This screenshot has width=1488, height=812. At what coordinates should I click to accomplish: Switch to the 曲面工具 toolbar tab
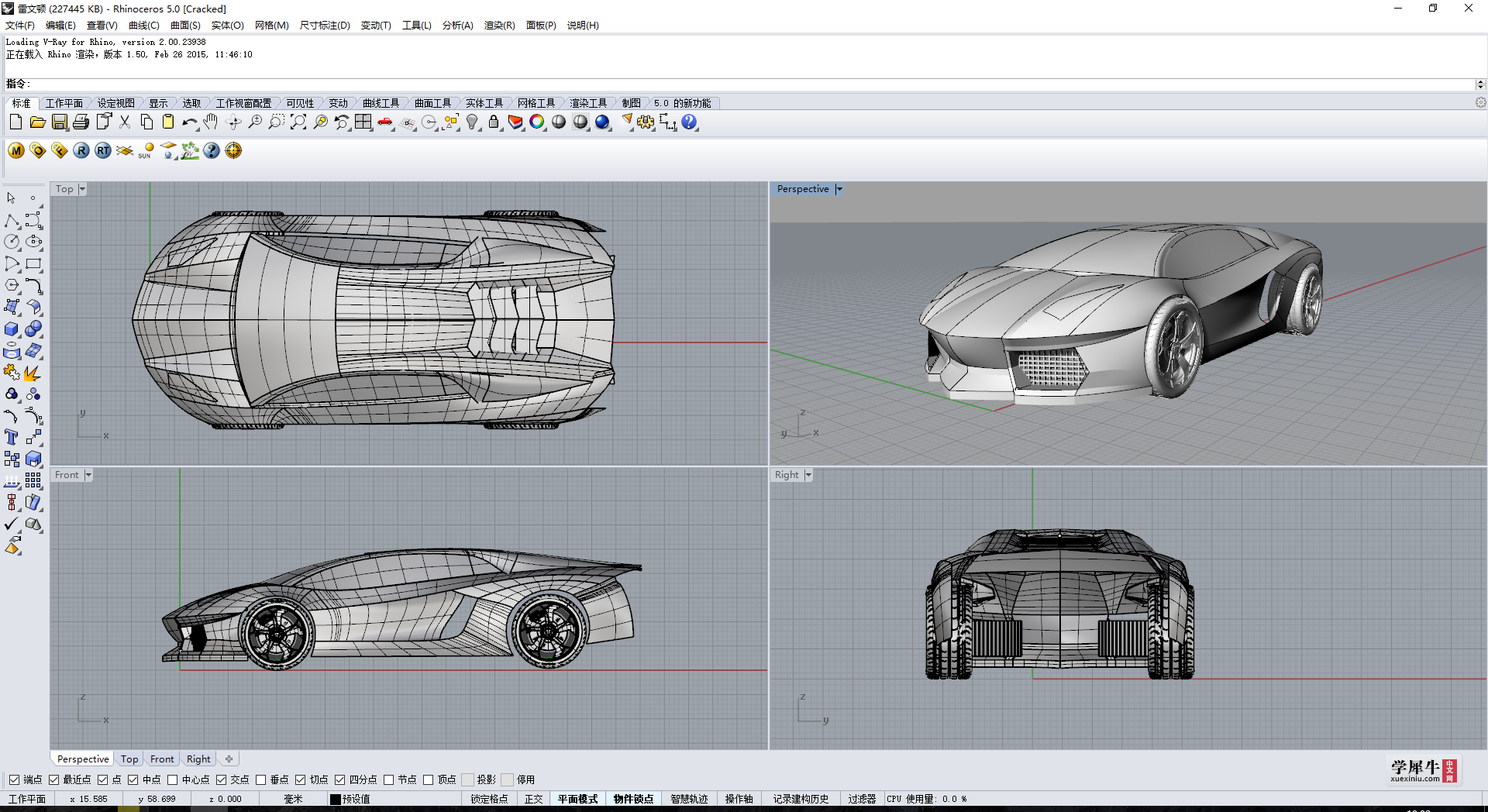click(x=432, y=103)
